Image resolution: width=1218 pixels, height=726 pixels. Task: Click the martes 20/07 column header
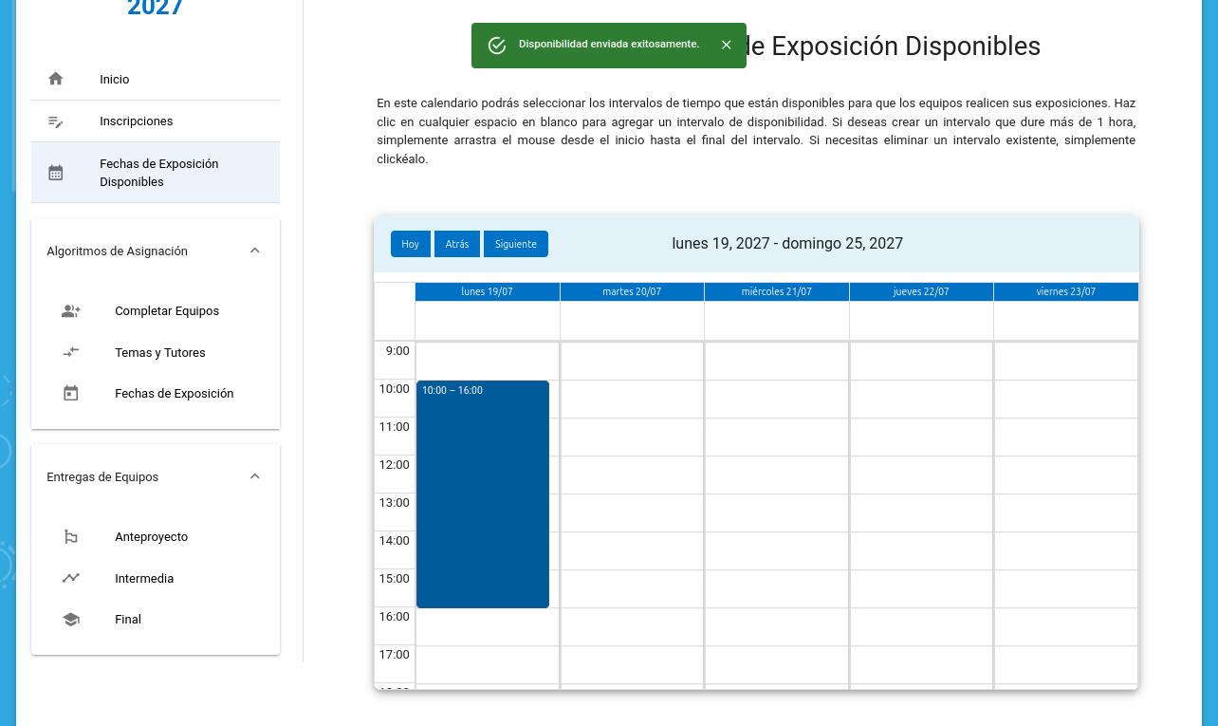[632, 292]
